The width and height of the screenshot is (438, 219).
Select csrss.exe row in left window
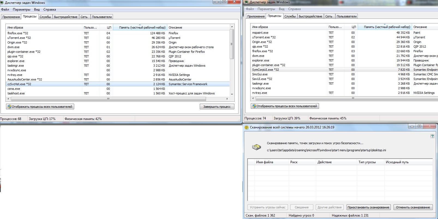coord(118,89)
